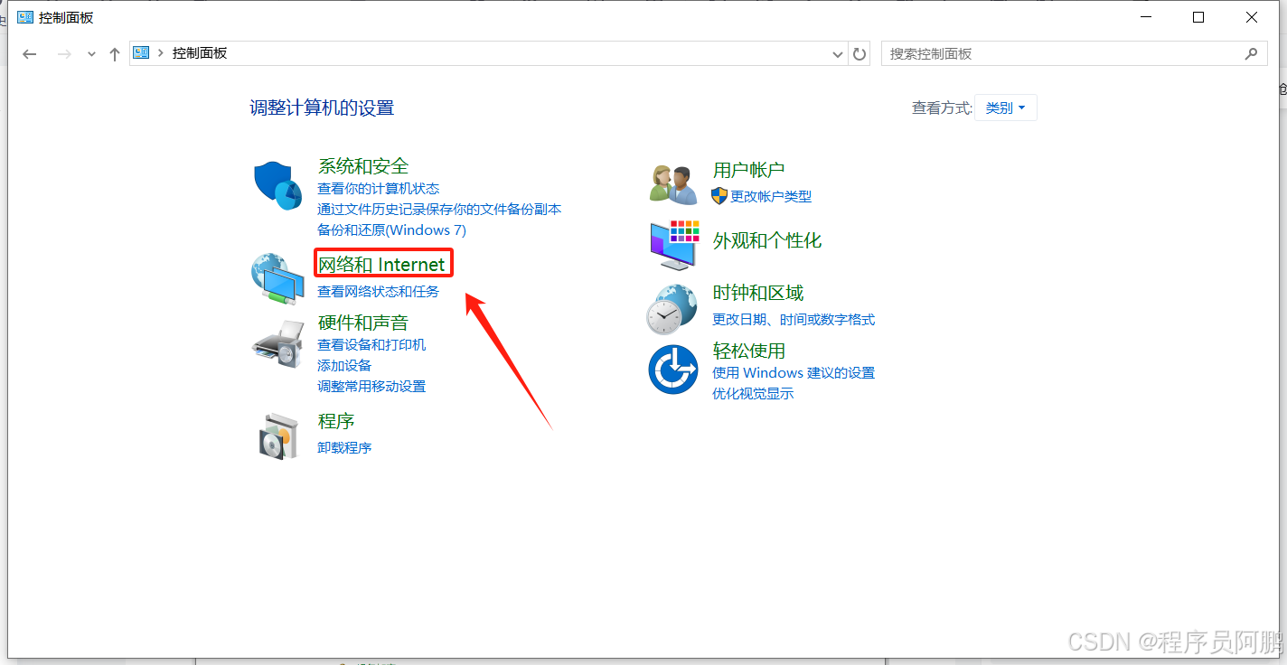Click 添加设备 link
The width and height of the screenshot is (1287, 665).
click(x=344, y=365)
